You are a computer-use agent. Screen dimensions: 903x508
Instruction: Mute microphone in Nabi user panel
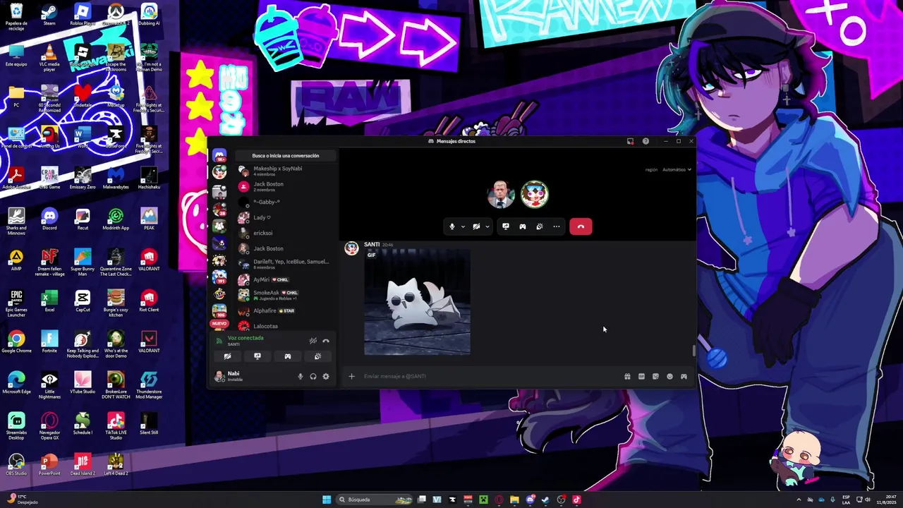(x=301, y=376)
